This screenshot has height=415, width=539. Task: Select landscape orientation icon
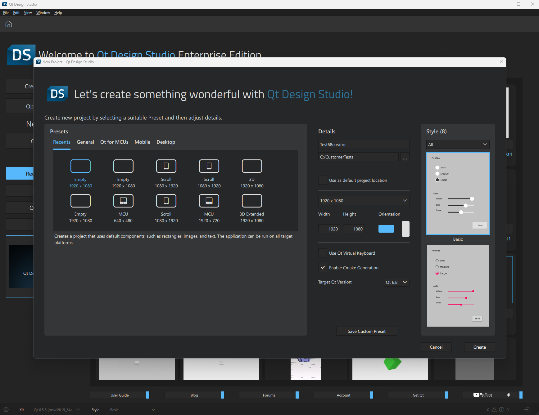[x=386, y=229]
